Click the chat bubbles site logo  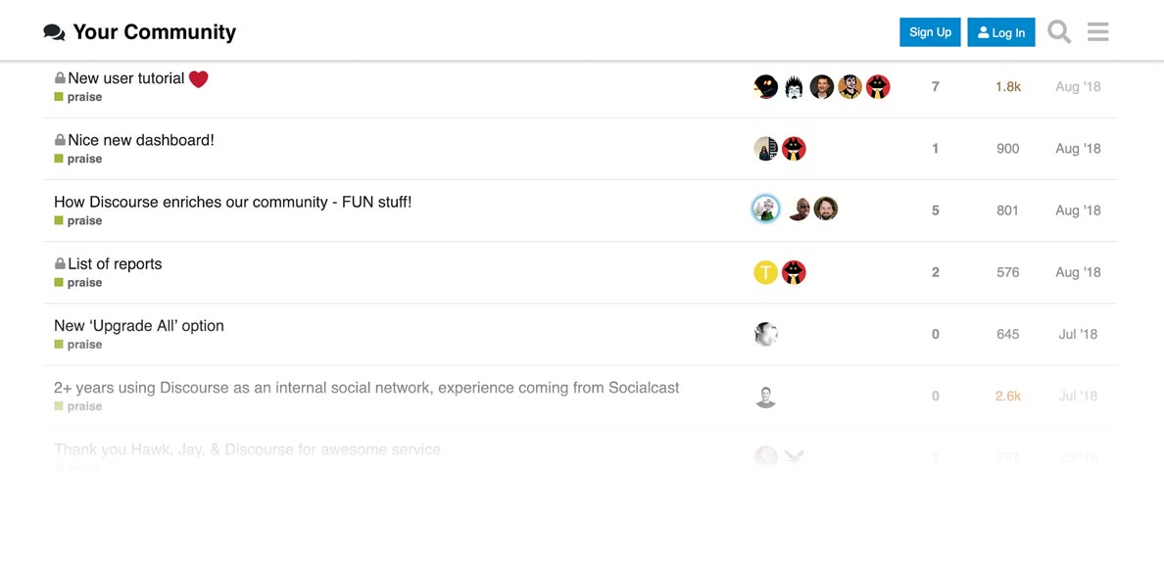pyautogui.click(x=55, y=32)
